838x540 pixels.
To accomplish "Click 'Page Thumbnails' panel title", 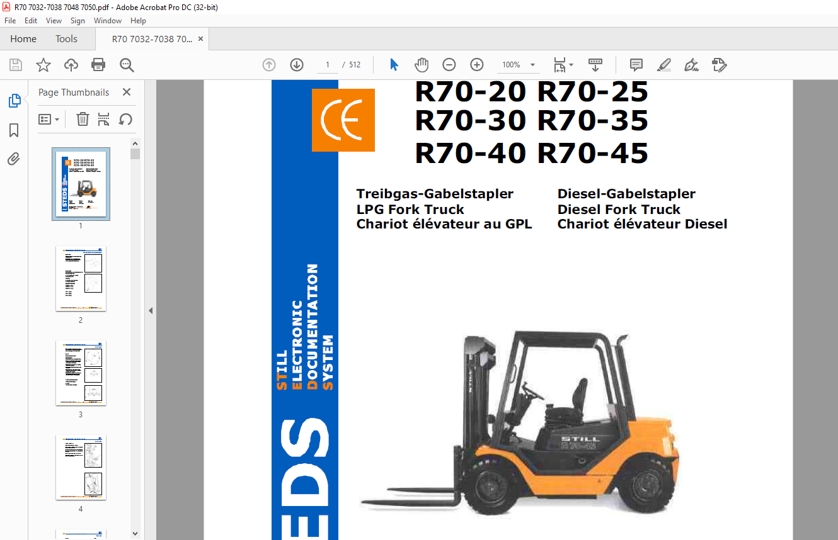I will coord(74,92).
